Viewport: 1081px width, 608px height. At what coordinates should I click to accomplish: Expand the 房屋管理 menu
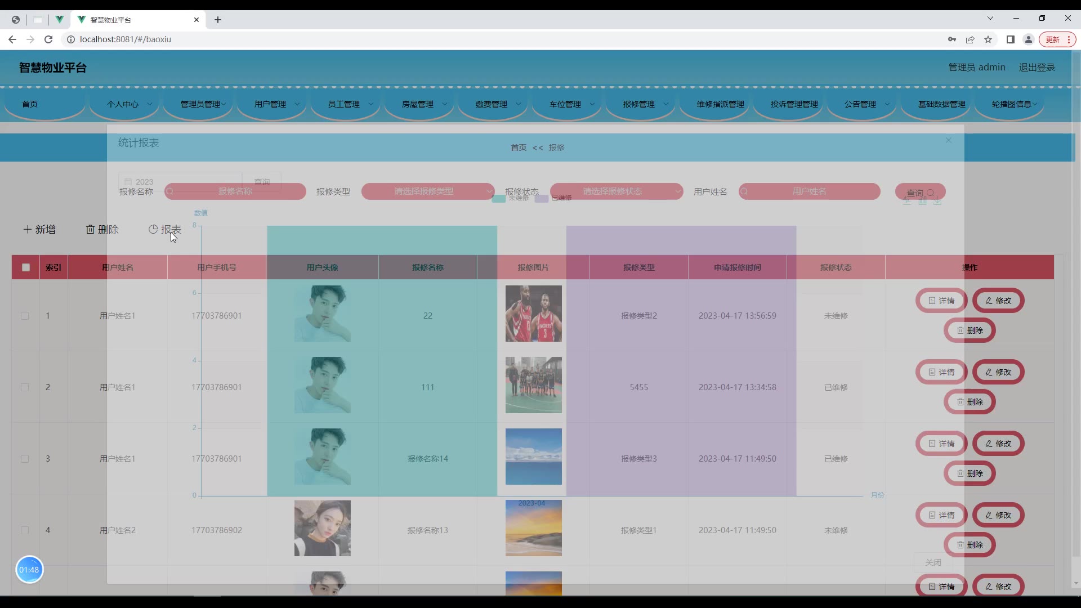(x=420, y=104)
